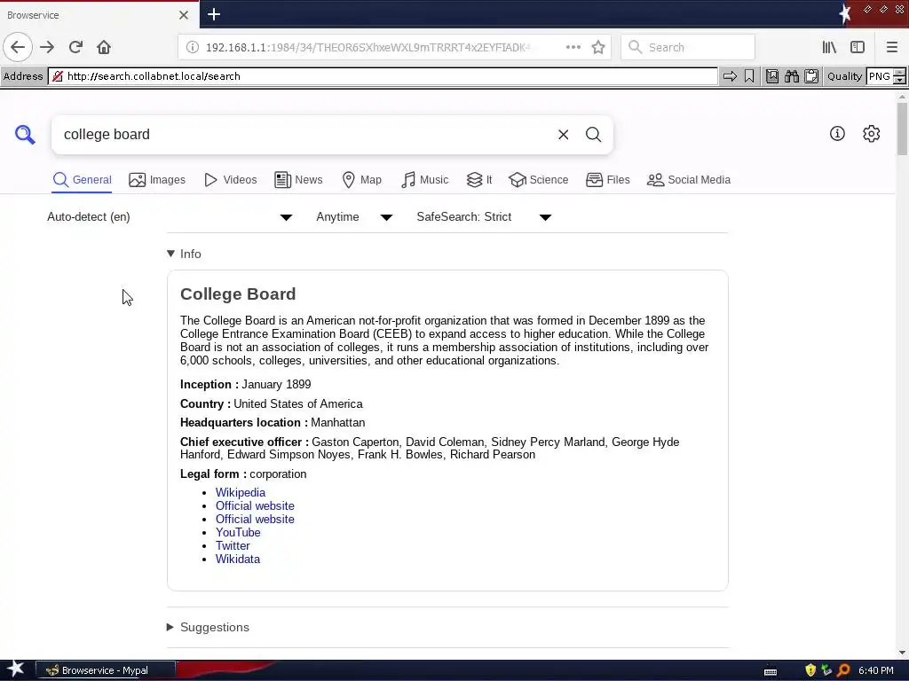Viewport: 909px width, 681px height.
Task: Open the first Official website link
Action: tap(255, 505)
